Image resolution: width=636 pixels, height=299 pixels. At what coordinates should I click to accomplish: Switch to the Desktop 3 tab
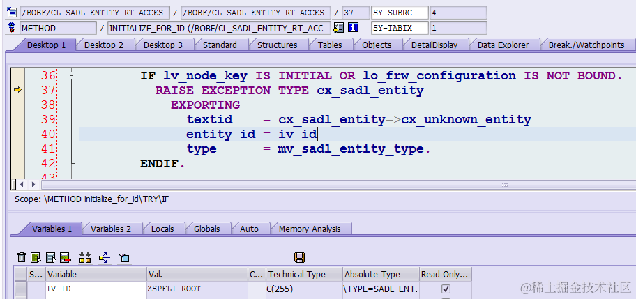pyautogui.click(x=163, y=45)
